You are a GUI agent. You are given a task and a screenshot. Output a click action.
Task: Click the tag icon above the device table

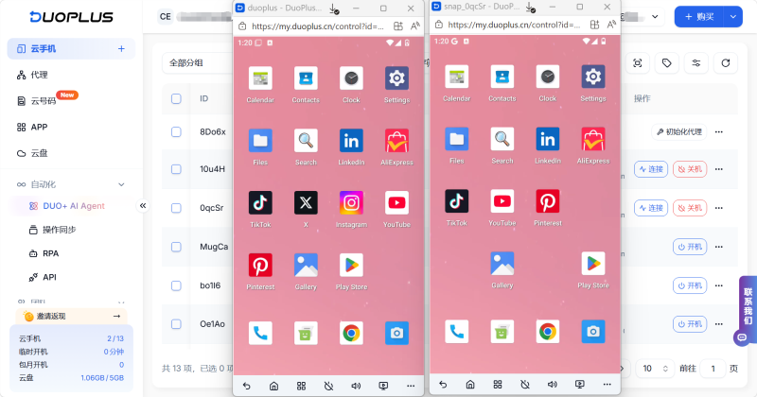click(667, 63)
